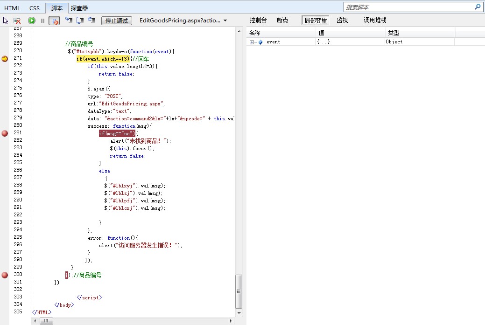Expand the event variable tree node

pyautogui.click(x=252, y=42)
